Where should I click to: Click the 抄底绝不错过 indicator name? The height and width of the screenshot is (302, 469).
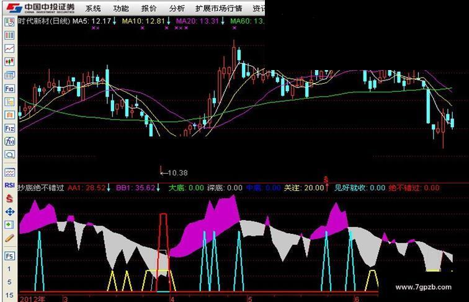(x=42, y=188)
